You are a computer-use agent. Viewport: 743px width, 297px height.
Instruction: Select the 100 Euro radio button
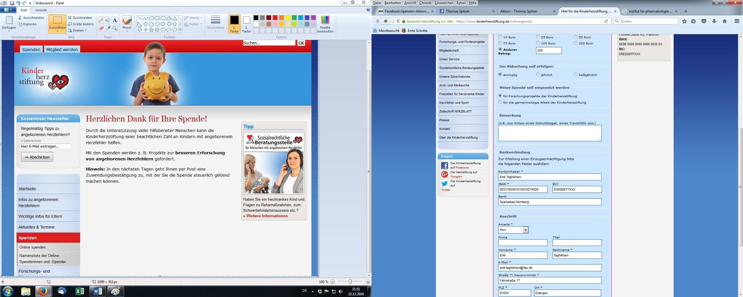pos(538,43)
